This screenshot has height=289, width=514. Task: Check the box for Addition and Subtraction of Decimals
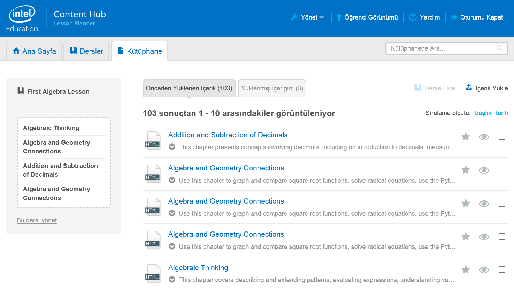pos(502,137)
